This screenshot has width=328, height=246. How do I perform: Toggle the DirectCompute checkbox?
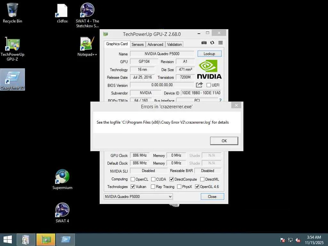click(172, 179)
